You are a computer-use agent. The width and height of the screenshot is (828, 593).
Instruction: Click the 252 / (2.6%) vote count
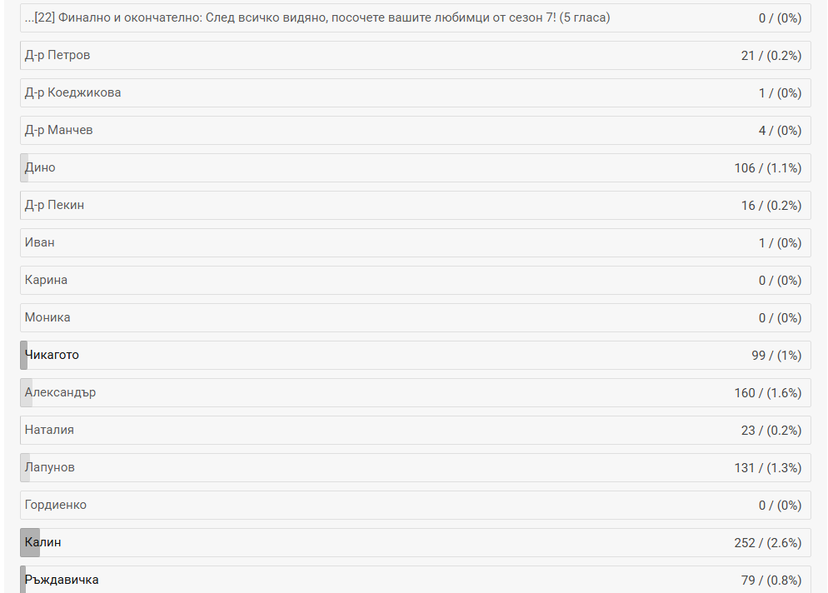[x=767, y=542]
